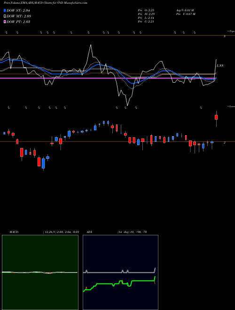Image resolution: width=235 pixels, height=310 pixels.
Task: Click the MACD panel title
Action: pos(14,232)
